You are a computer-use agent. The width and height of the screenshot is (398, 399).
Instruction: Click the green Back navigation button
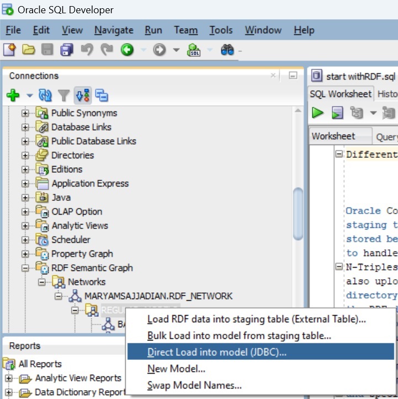point(127,50)
